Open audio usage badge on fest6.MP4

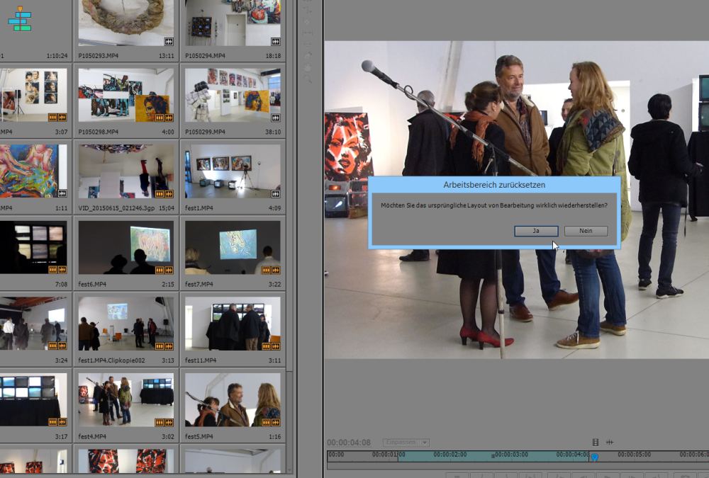(x=169, y=271)
